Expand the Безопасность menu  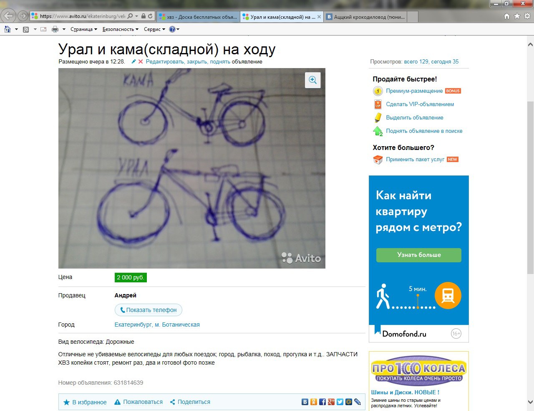click(x=120, y=29)
